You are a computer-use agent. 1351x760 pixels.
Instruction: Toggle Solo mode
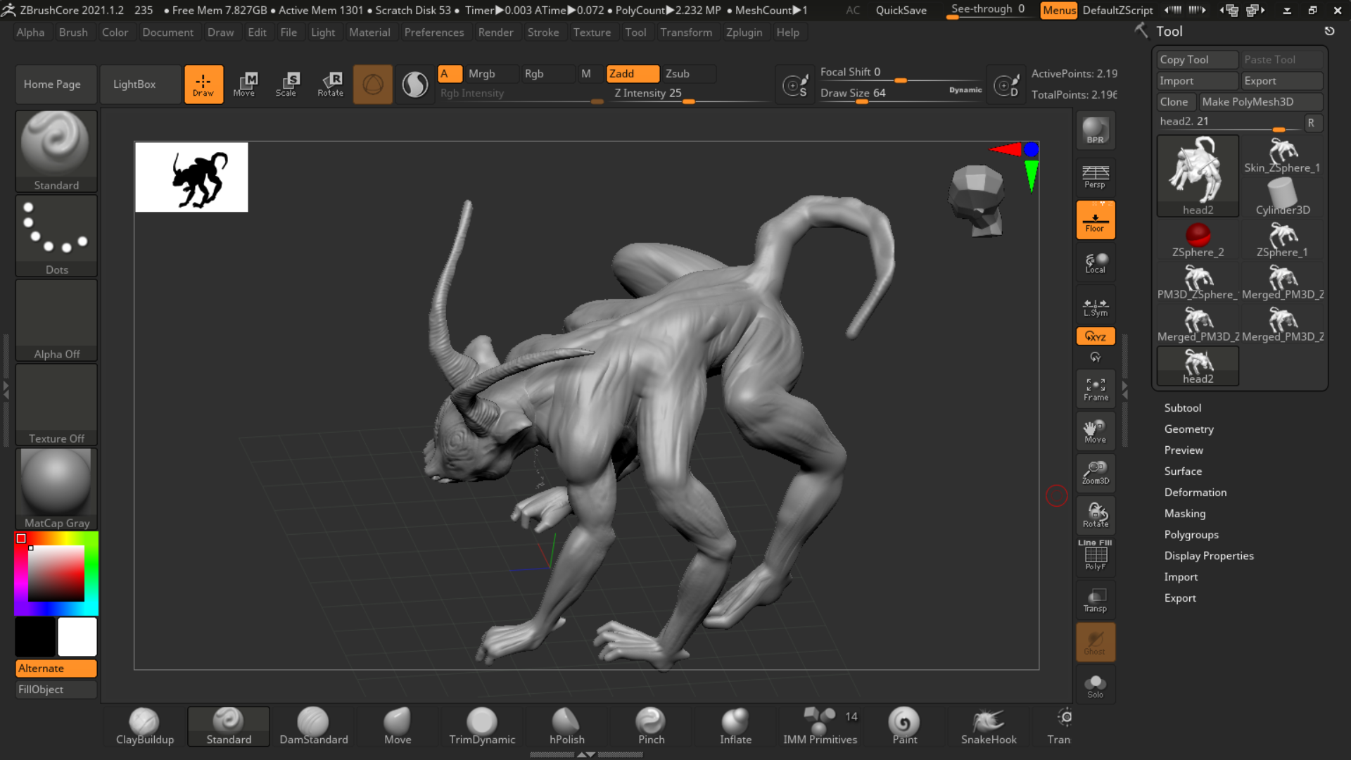pos(1095,685)
